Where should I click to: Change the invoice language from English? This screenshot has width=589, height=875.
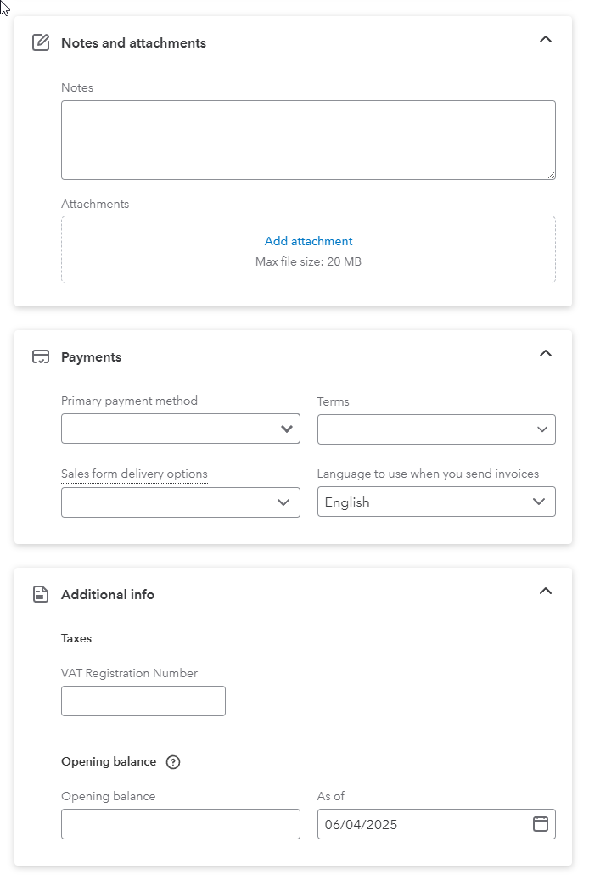(x=436, y=501)
